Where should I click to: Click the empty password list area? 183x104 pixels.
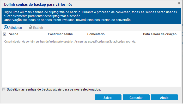click(91, 65)
